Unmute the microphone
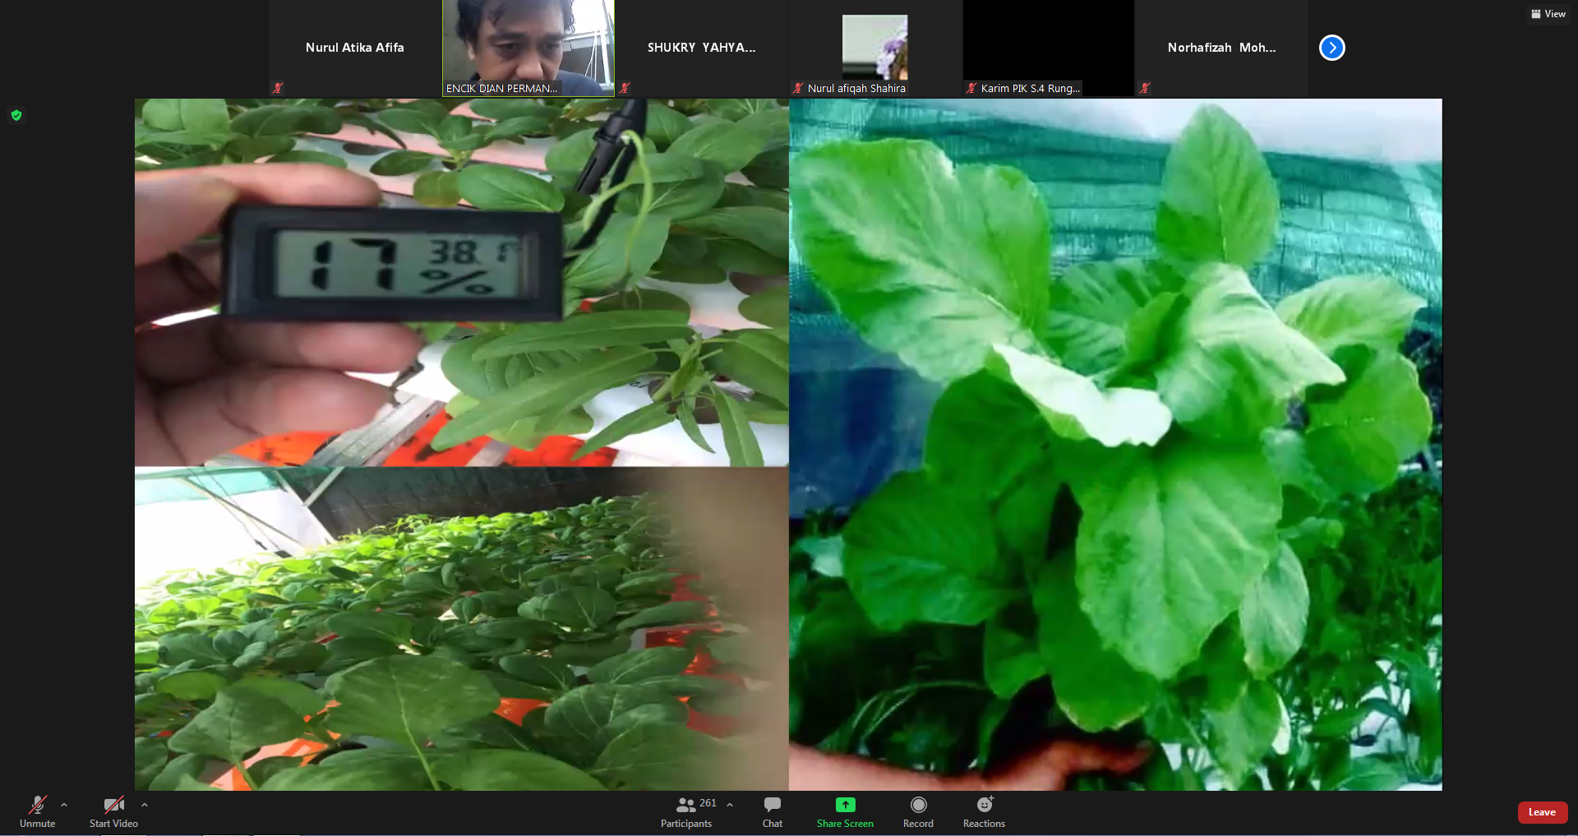The height and width of the screenshot is (836, 1578). 38,811
